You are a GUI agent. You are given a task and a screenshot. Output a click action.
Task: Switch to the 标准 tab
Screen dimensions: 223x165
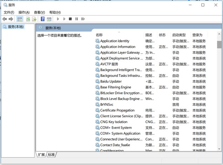point(51,155)
